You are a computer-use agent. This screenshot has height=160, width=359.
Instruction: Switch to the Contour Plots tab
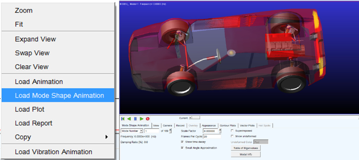pos(228,125)
